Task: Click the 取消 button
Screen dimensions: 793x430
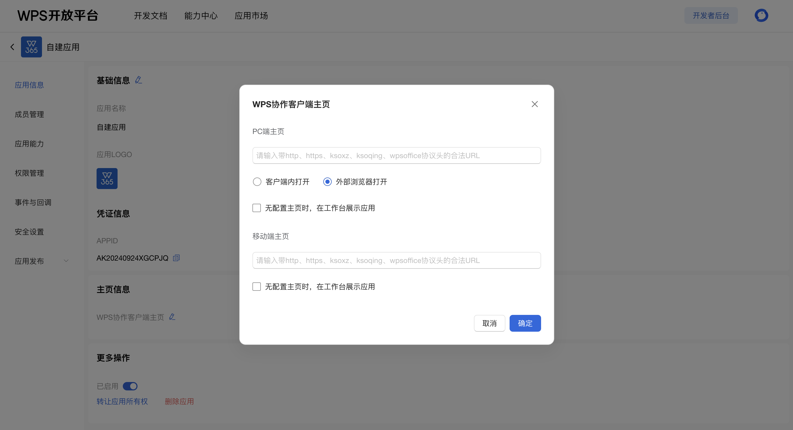Action: click(x=489, y=323)
